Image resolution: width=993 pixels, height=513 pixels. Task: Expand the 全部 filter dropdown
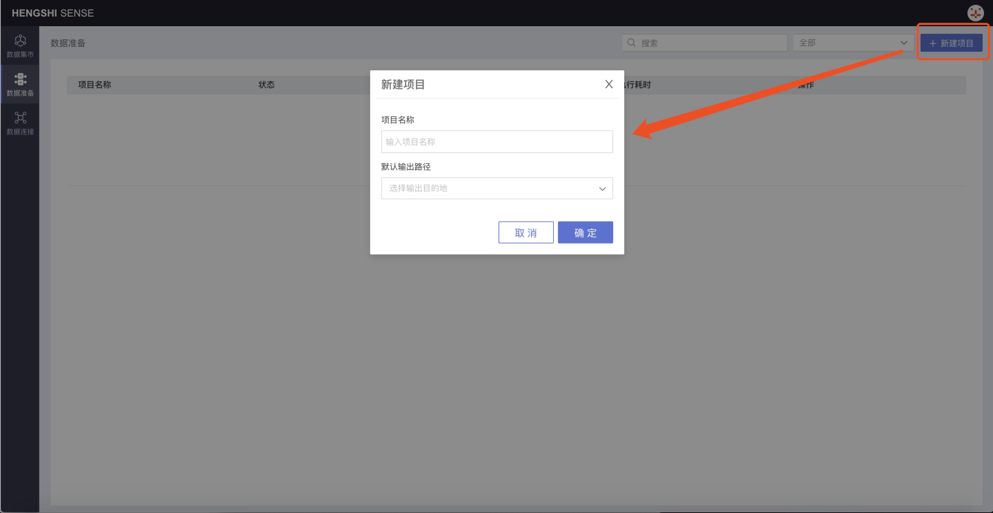(x=853, y=43)
